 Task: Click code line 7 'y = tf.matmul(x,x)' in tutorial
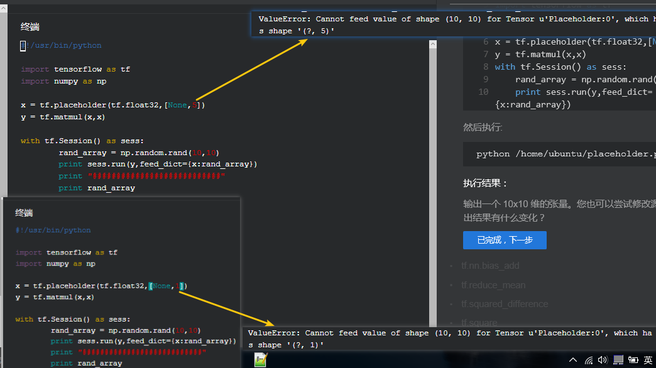(x=540, y=55)
